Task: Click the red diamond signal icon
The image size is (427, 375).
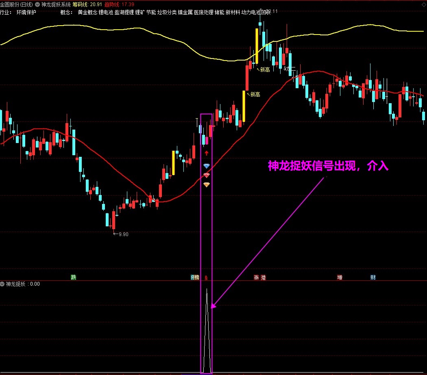Action: [x=207, y=175]
